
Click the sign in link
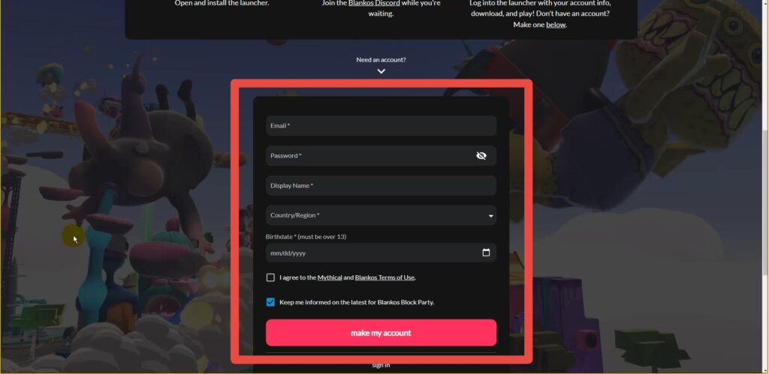381,365
